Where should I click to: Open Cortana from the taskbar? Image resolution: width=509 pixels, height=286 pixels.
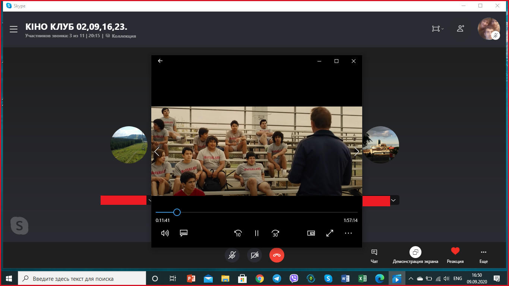click(155, 278)
